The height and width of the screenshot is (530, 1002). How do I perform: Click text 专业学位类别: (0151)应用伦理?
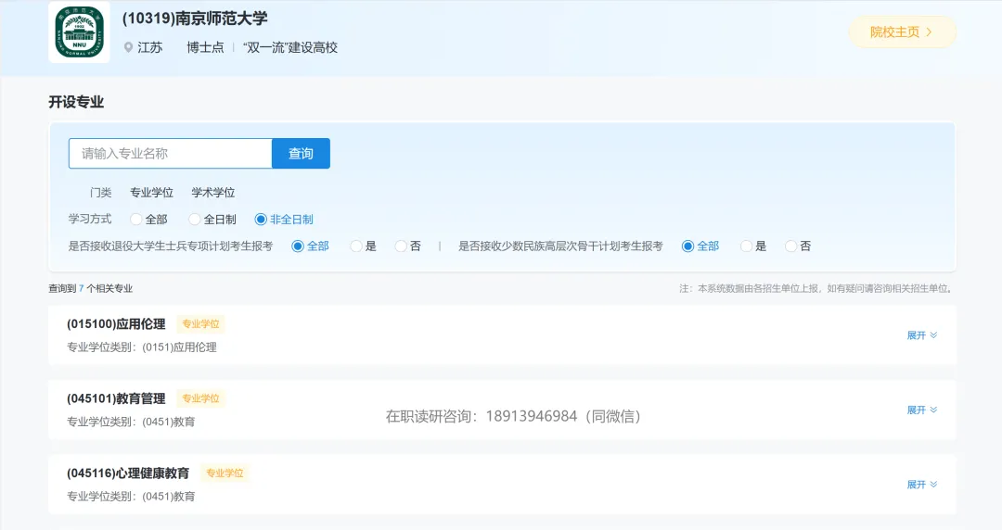(x=142, y=347)
